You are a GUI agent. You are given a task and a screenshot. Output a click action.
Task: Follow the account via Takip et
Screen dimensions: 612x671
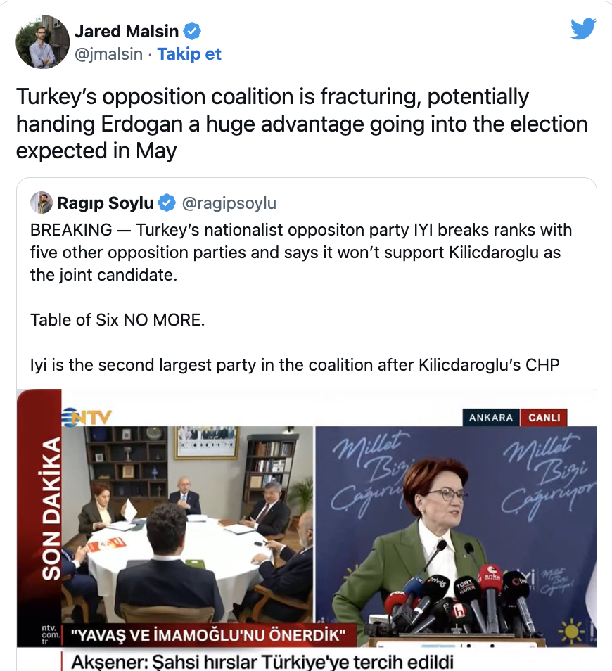[189, 54]
